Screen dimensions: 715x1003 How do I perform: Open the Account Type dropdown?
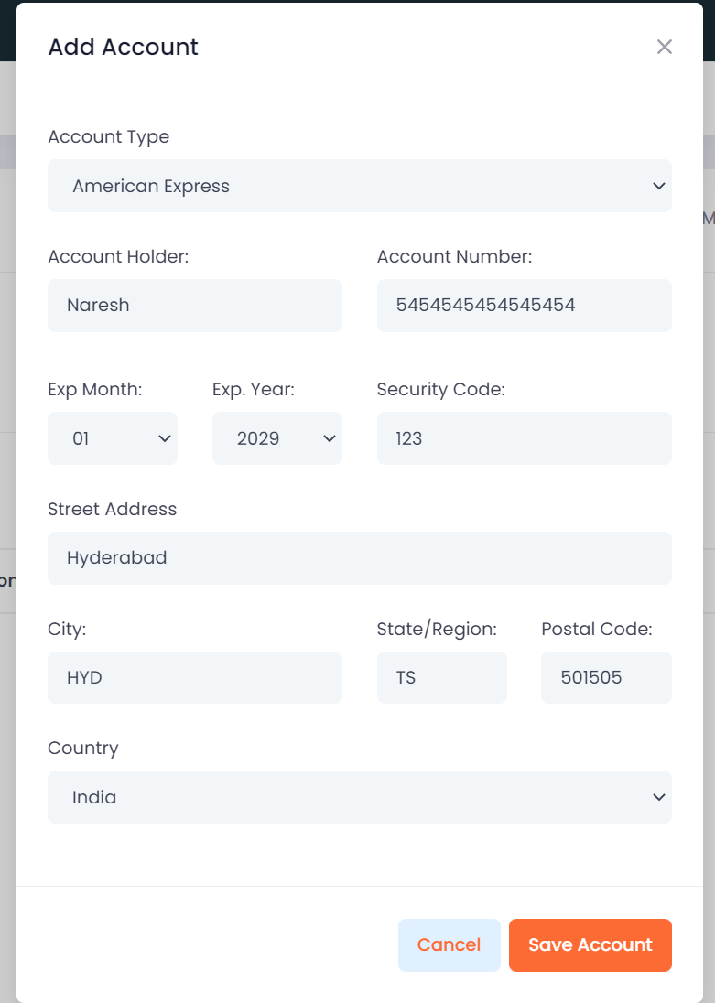360,186
